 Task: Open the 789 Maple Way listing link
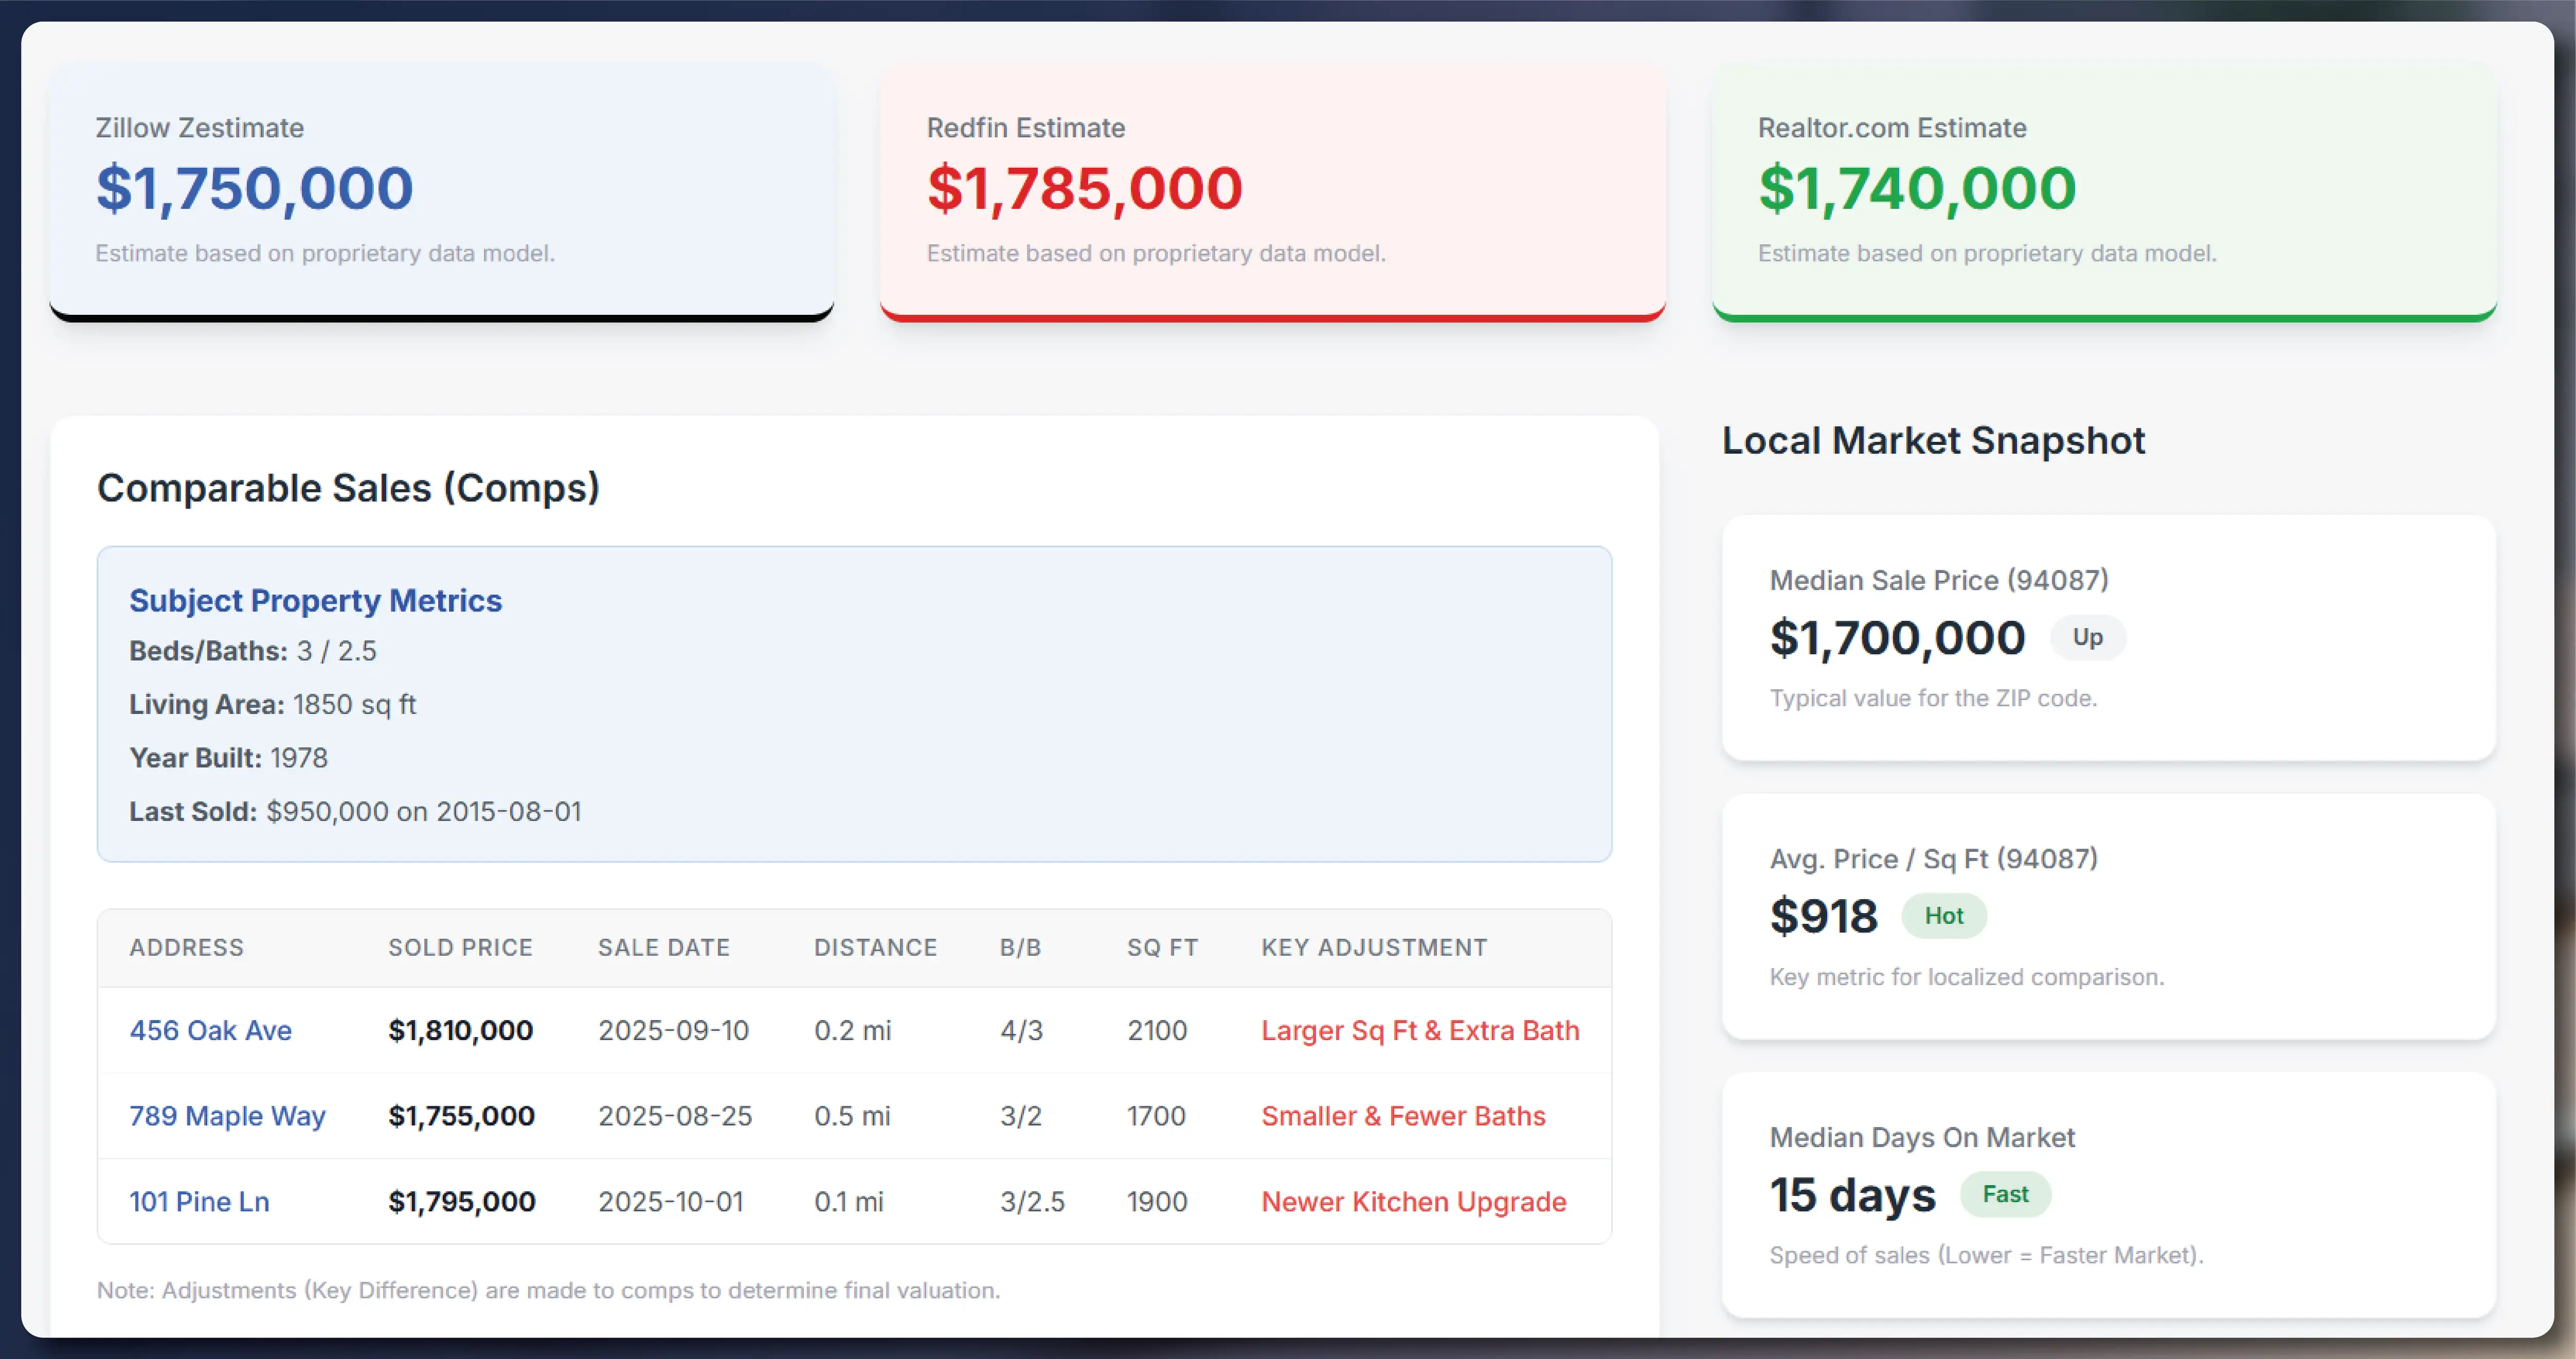click(227, 1116)
